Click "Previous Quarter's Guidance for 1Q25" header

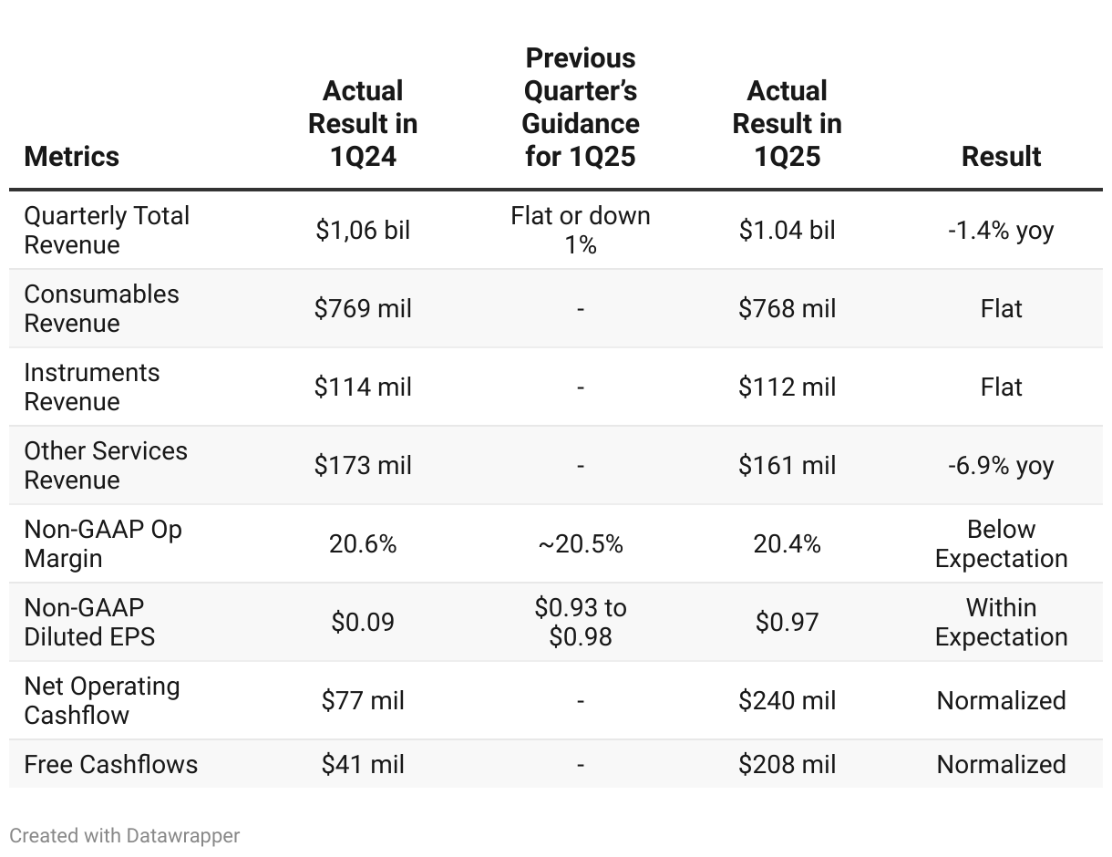[x=581, y=108]
